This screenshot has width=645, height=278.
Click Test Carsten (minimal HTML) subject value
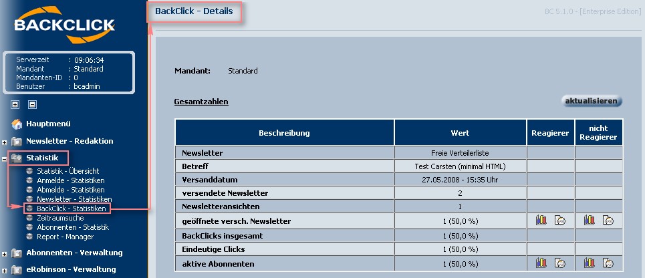(461, 166)
